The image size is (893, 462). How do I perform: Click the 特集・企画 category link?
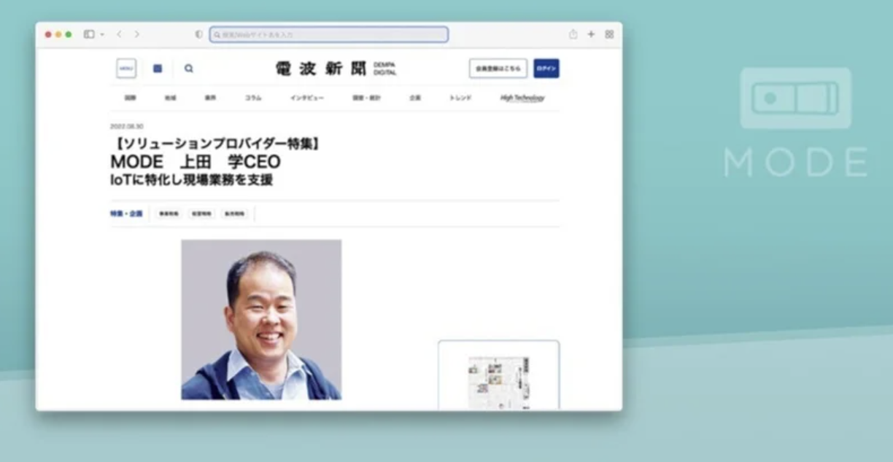pyautogui.click(x=126, y=214)
